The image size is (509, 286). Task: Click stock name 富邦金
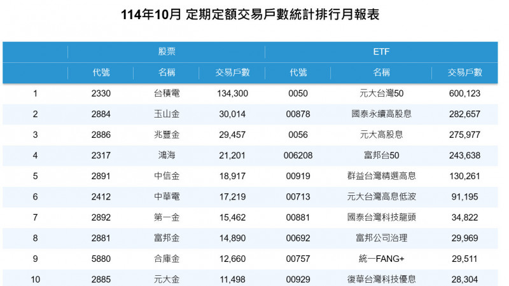(x=167, y=238)
